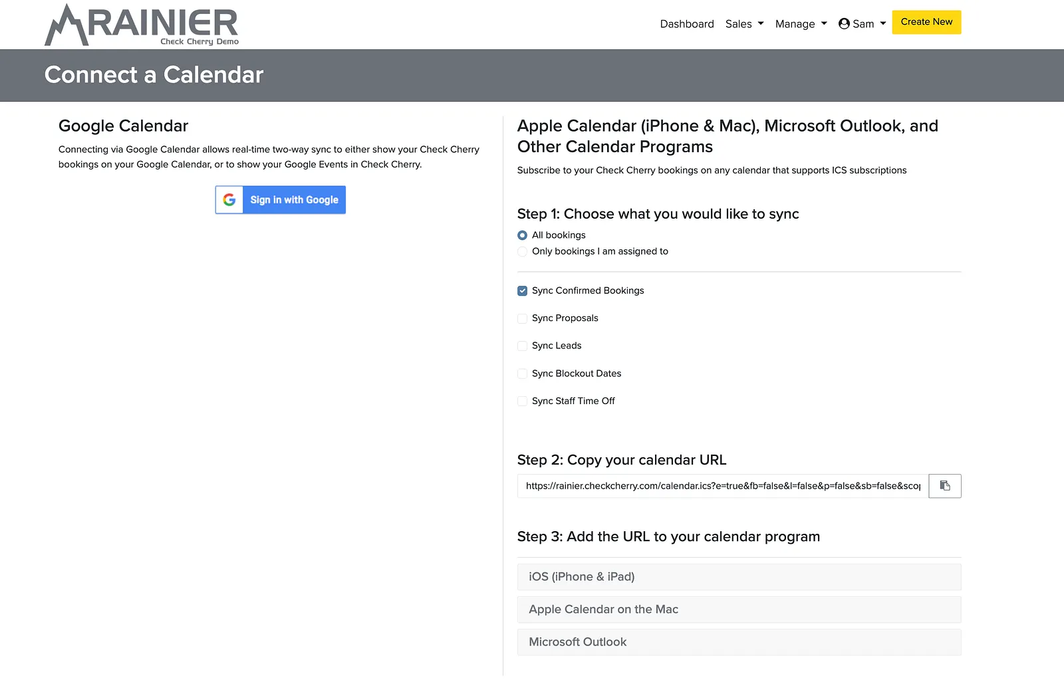Click the Rainier mountain logo
This screenshot has width=1064, height=684.
(142, 25)
